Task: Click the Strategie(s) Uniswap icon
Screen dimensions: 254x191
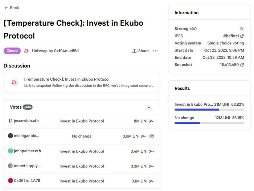Action: pyautogui.click(x=241, y=29)
